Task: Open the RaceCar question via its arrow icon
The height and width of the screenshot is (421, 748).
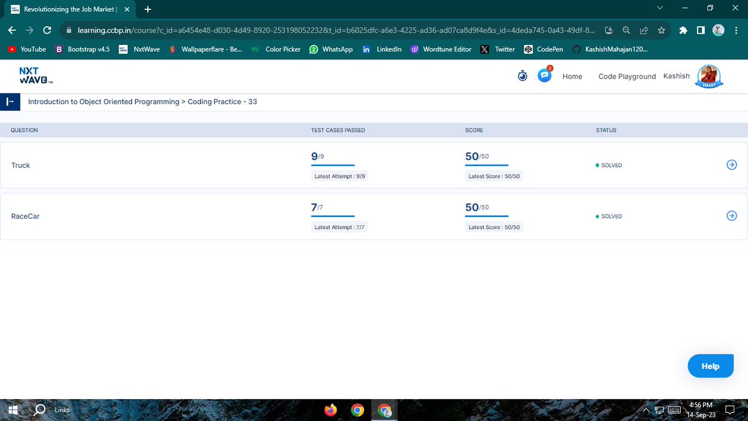Action: point(731,216)
